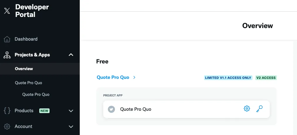Click the Quote Pro Quo project link
Image resolution: width=297 pixels, height=135 pixels.
113,77
